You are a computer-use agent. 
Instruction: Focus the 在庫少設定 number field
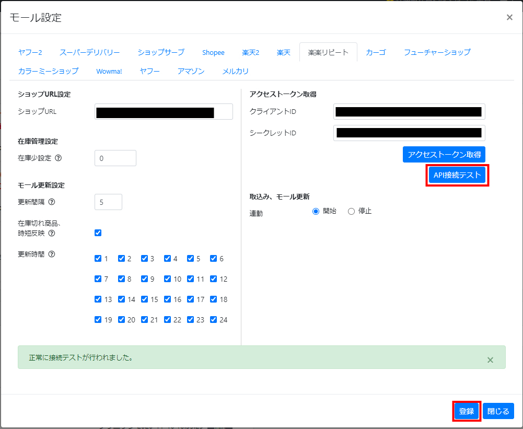[x=115, y=158]
